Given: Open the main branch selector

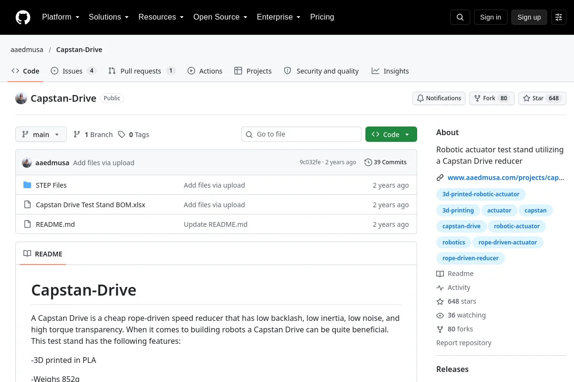Looking at the screenshot, I should click(41, 135).
